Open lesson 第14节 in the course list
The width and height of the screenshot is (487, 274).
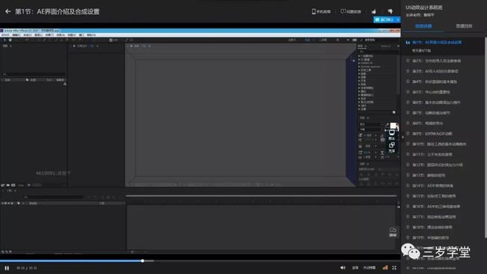coord(432,186)
